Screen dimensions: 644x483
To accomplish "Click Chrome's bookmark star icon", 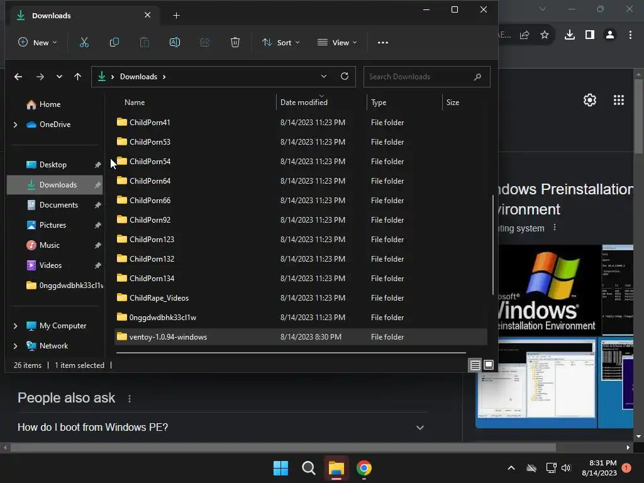I will point(544,35).
